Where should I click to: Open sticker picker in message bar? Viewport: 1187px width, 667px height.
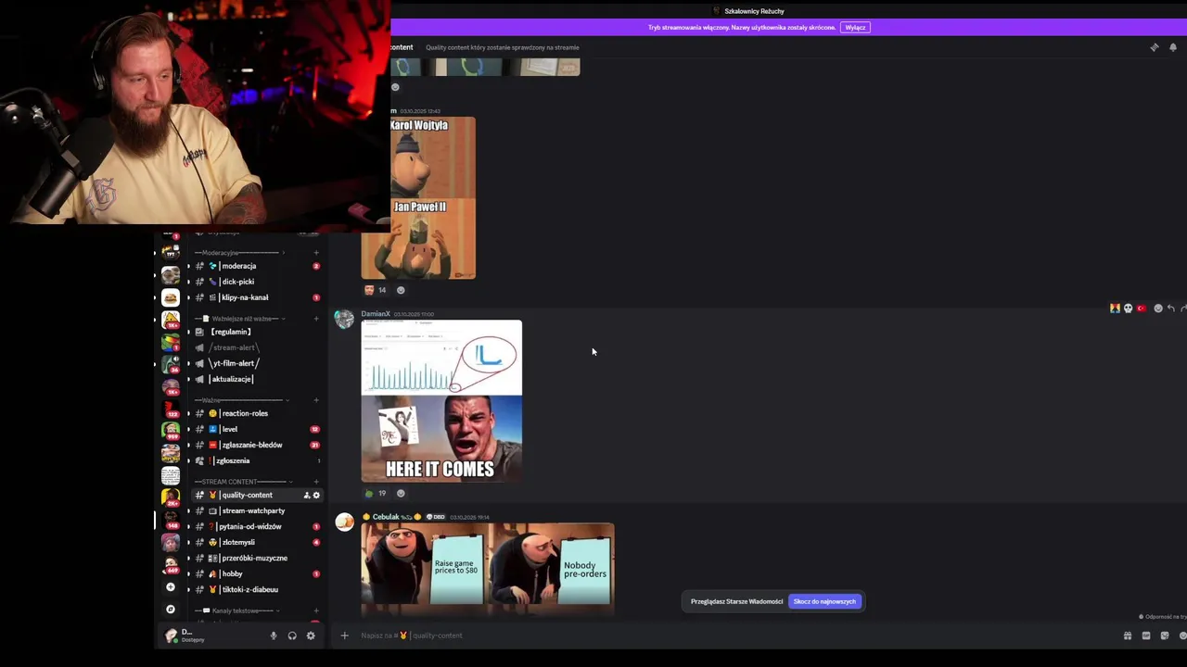(x=1165, y=636)
